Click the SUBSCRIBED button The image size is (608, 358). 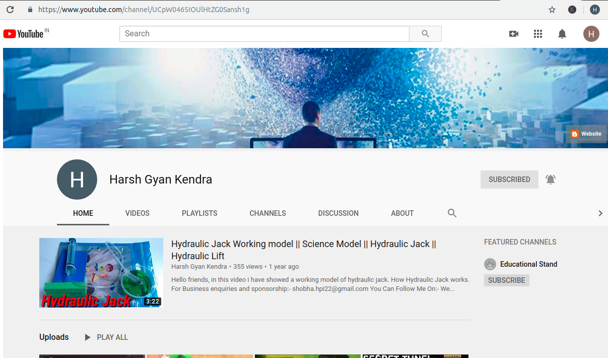[x=509, y=180]
